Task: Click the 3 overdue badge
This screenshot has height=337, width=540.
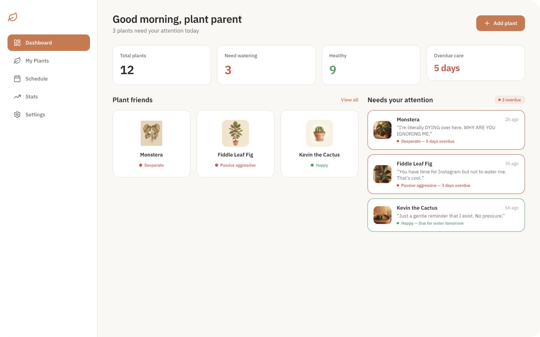Action: pos(510,100)
